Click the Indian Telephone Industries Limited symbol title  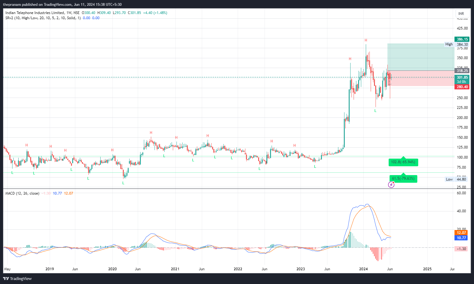35,13
